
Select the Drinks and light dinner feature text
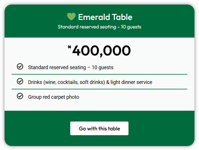[x=90, y=82]
